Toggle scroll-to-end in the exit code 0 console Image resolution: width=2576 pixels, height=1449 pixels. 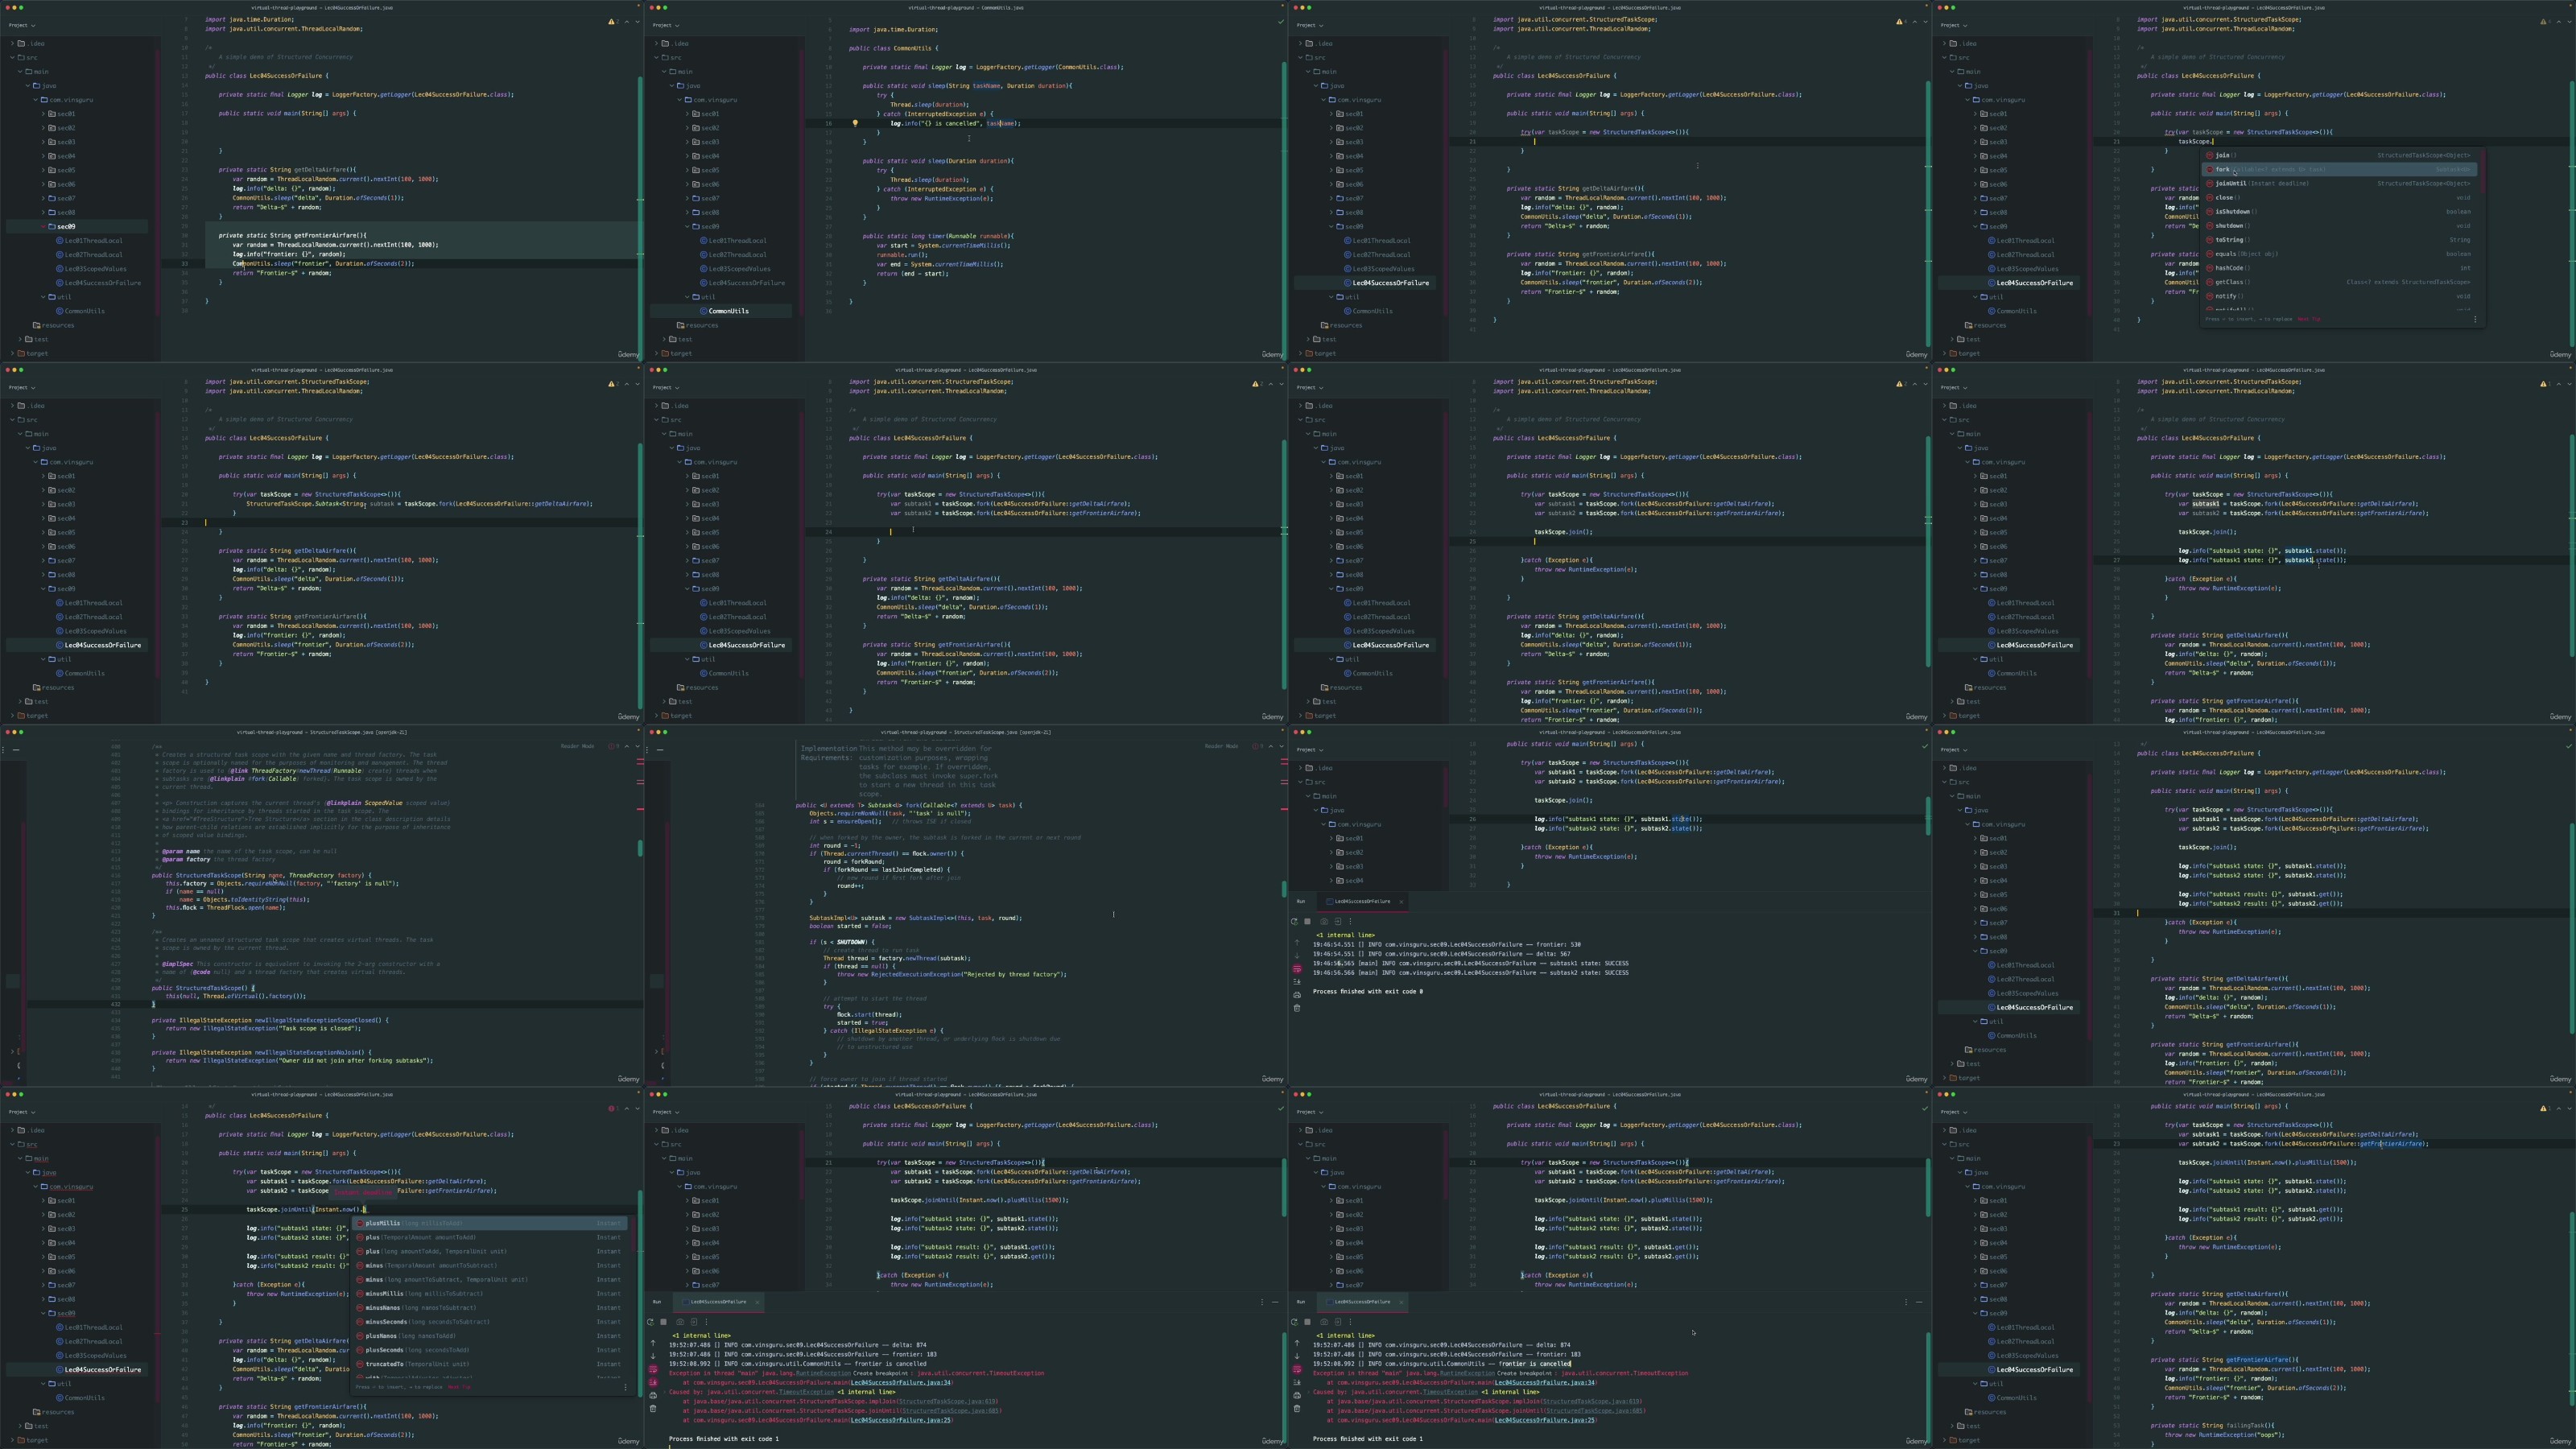point(1297,981)
